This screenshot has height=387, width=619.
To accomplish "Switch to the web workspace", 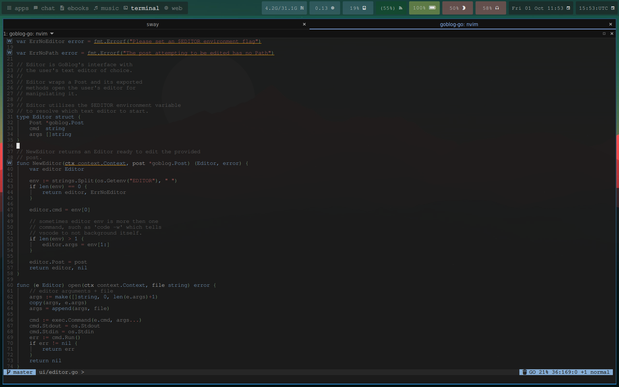I will pyautogui.click(x=173, y=8).
